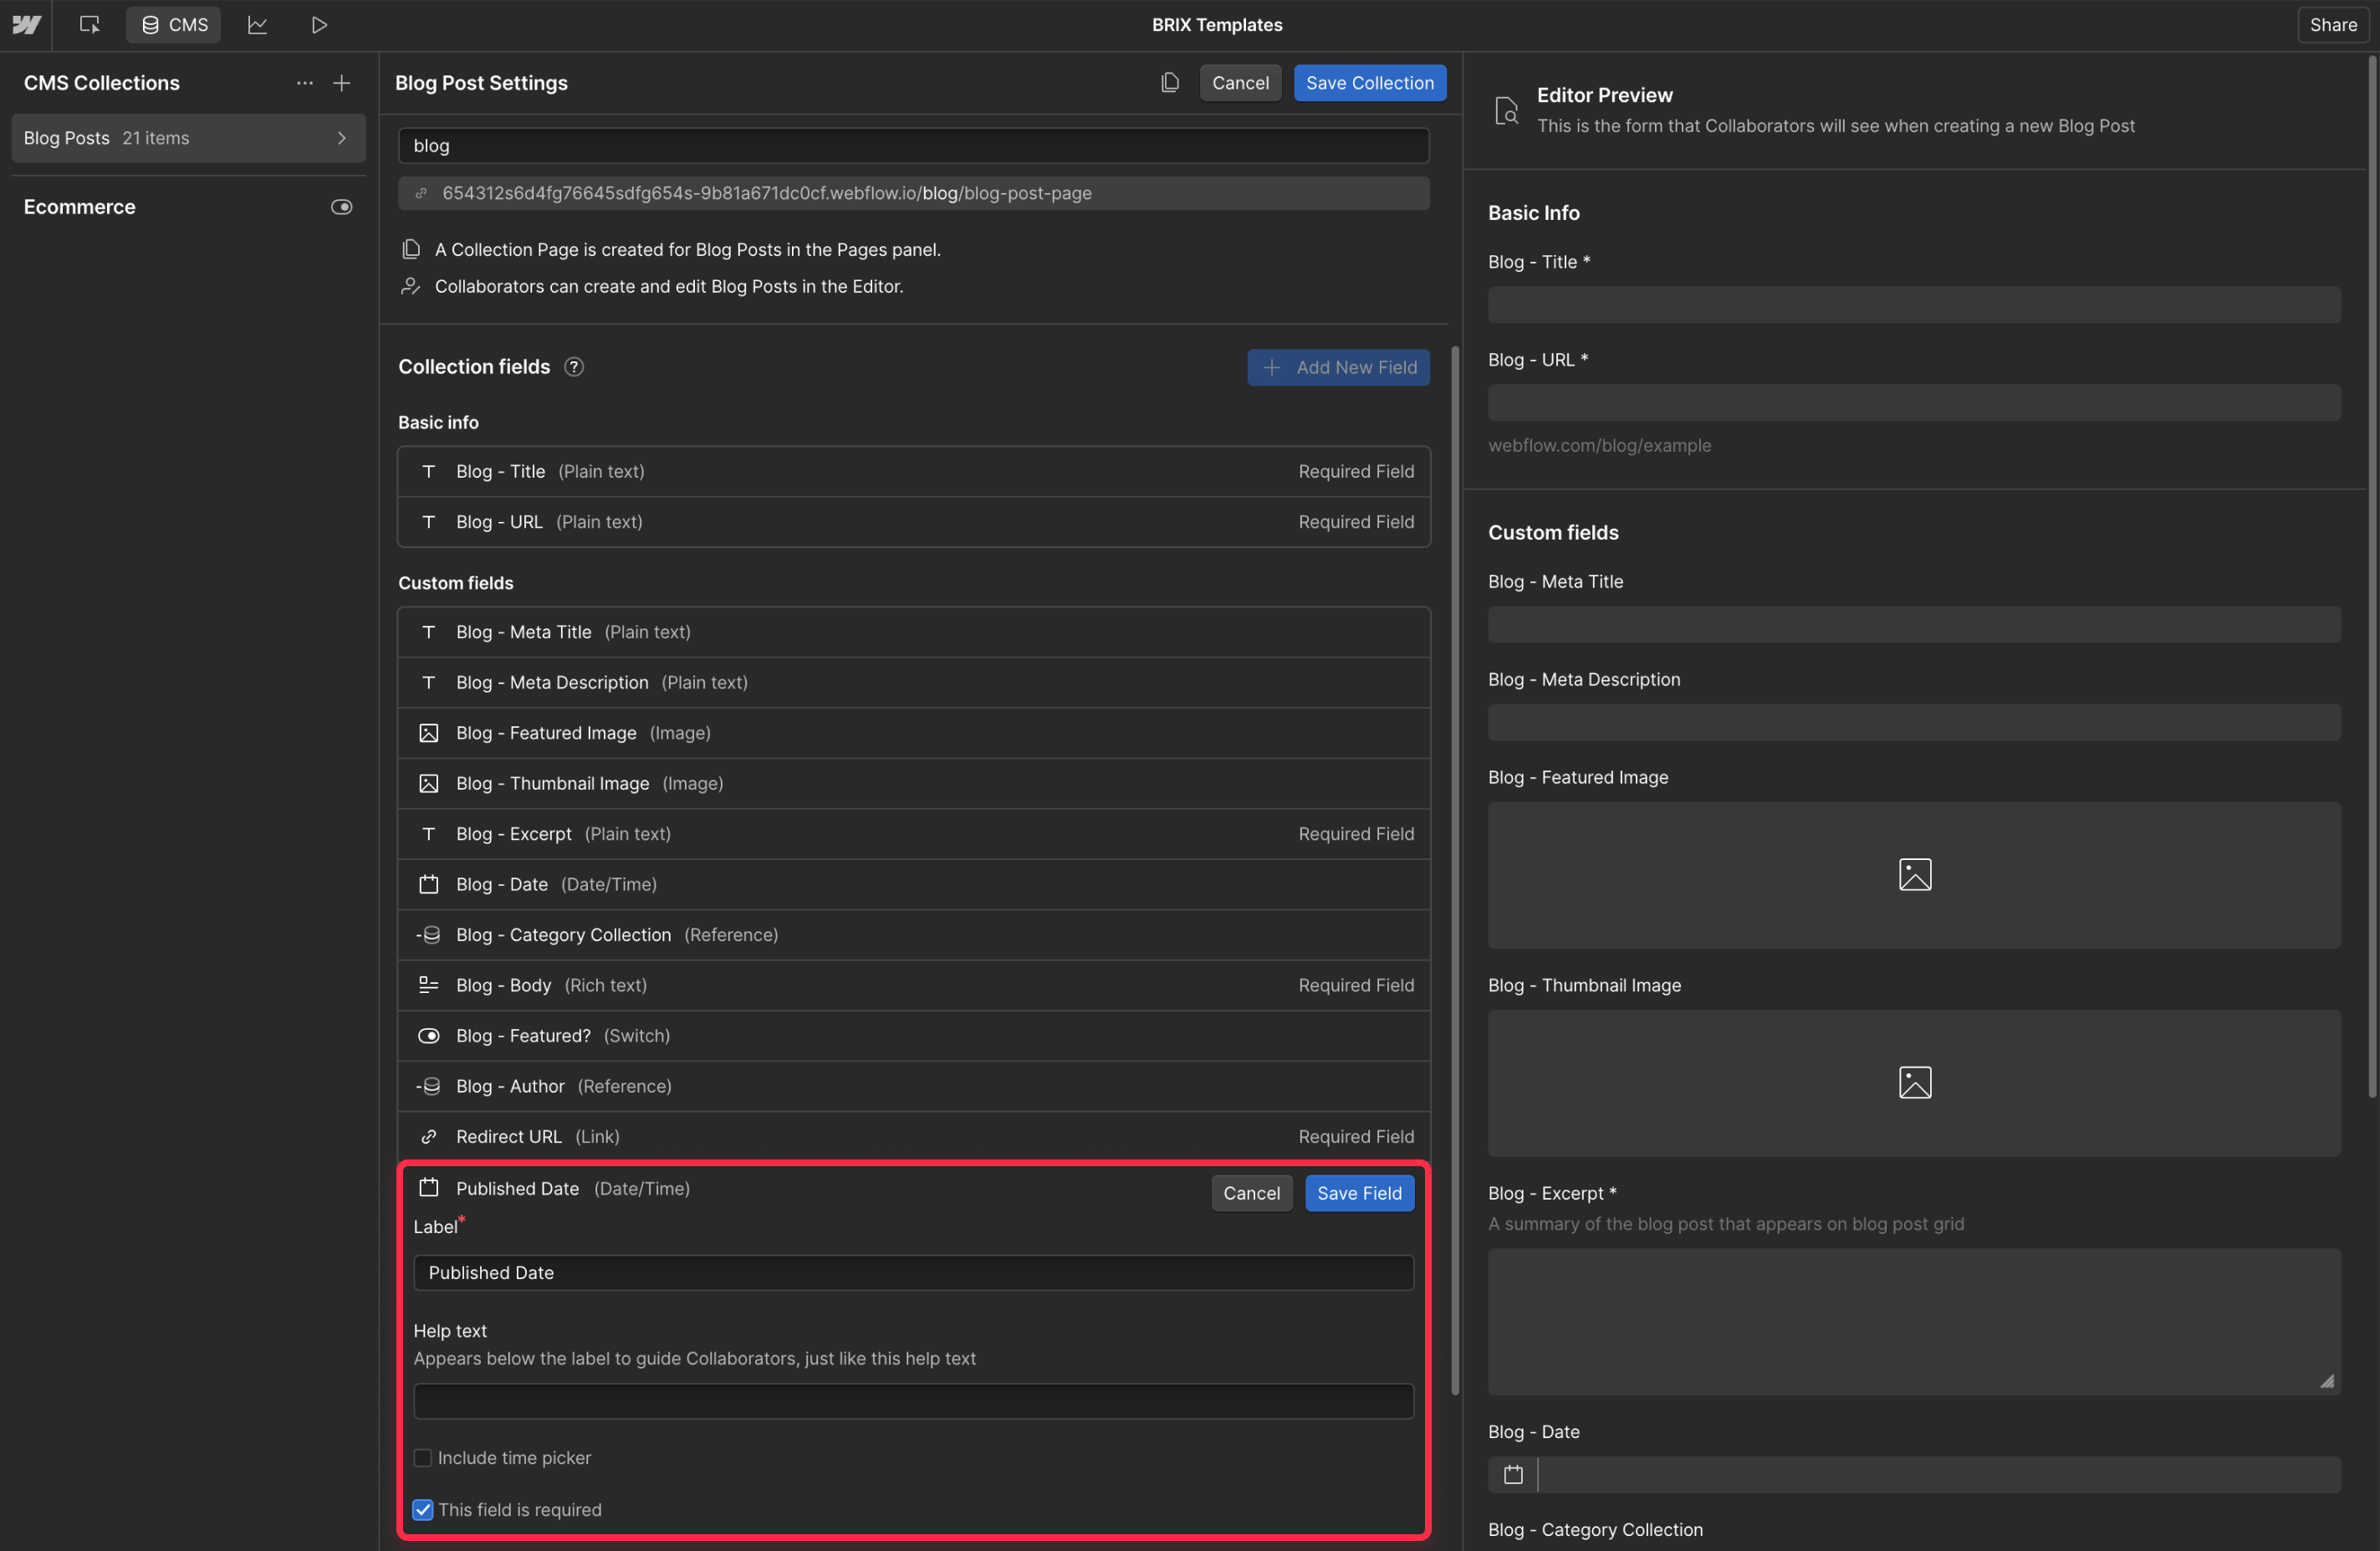The image size is (2380, 1551).
Task: Click Blog - Date calendar icon
Action: (429, 884)
